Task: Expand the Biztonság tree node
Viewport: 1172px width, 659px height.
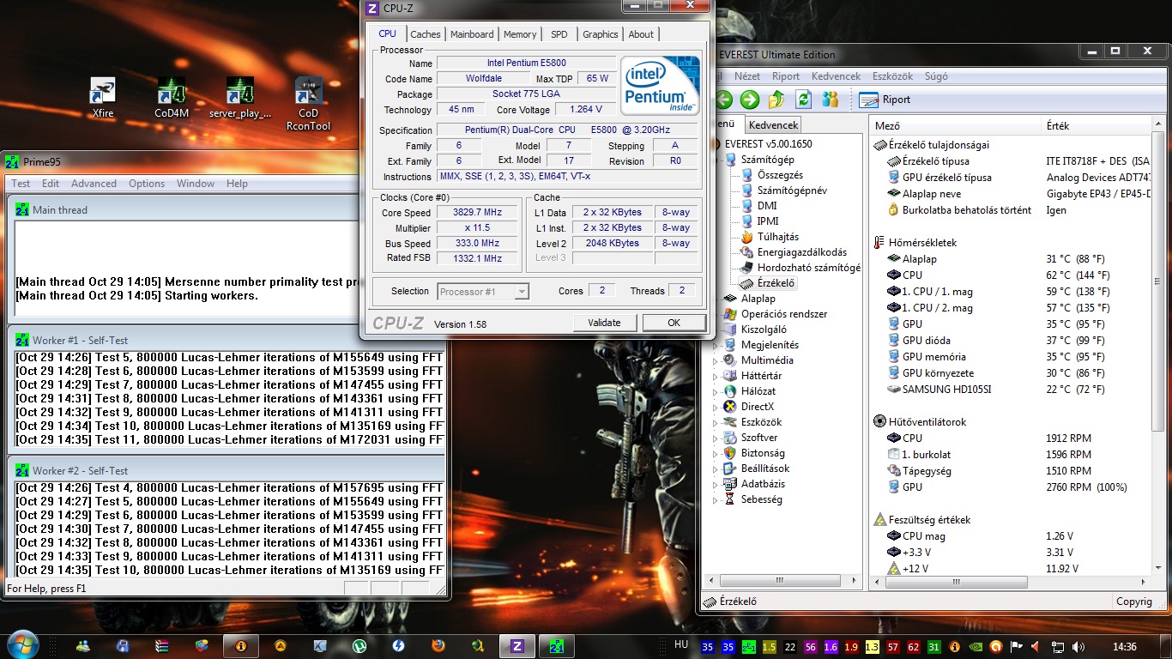Action: point(716,453)
